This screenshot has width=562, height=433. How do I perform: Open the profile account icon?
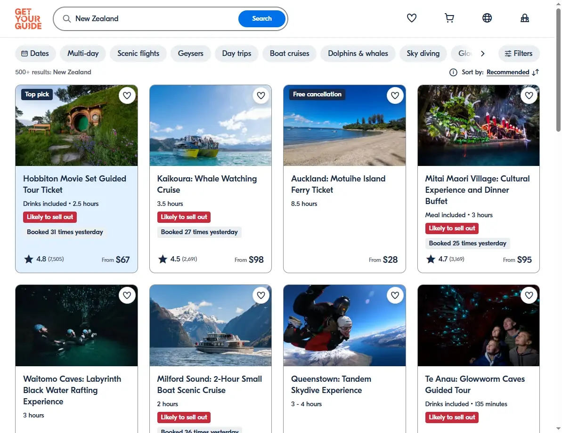(525, 18)
